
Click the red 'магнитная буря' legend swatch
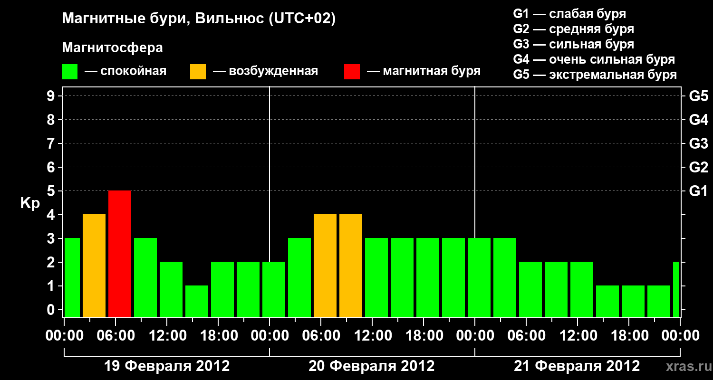(352, 72)
